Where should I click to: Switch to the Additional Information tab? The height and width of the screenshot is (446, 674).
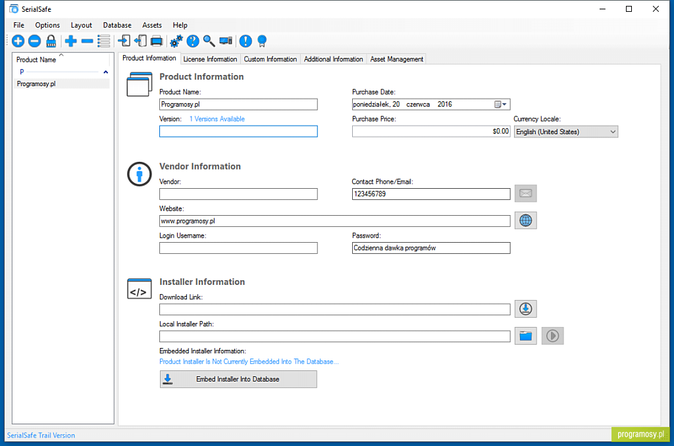coord(334,59)
